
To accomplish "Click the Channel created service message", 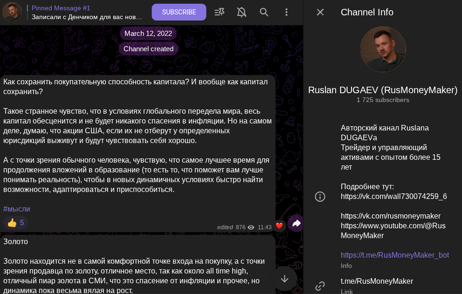I will 148,49.
